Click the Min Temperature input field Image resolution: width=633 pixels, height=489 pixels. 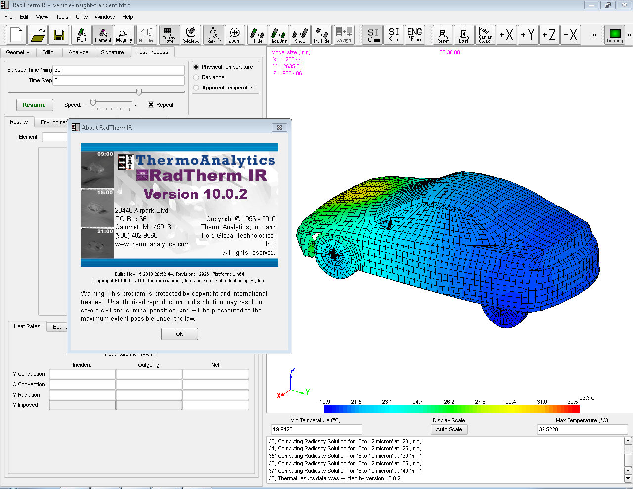316,429
